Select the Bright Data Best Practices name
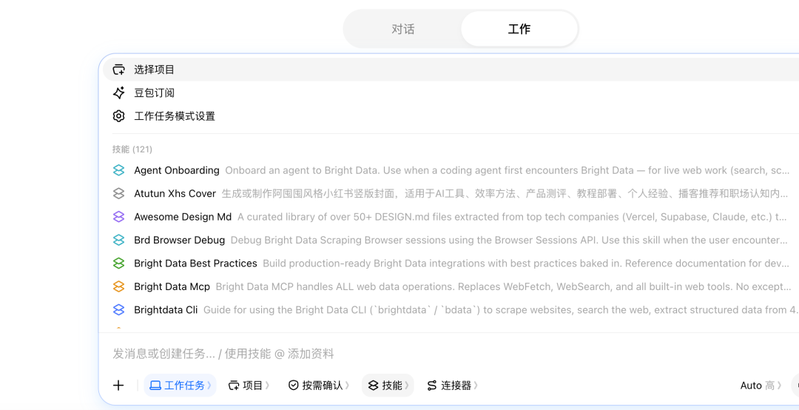Screen dimensions: 799x410 coord(195,263)
